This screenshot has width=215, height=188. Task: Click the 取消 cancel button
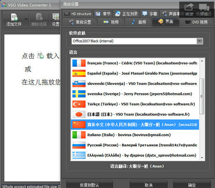point(148,185)
